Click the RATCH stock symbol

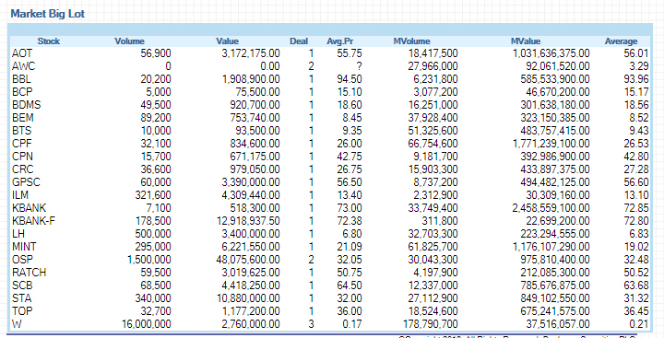(x=30, y=273)
